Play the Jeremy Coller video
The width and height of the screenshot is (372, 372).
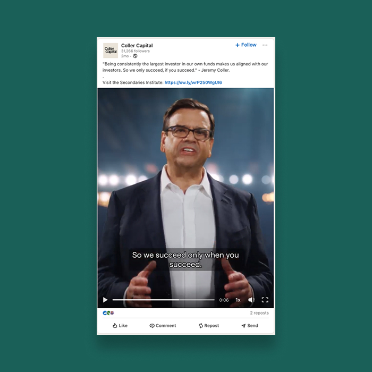click(105, 300)
